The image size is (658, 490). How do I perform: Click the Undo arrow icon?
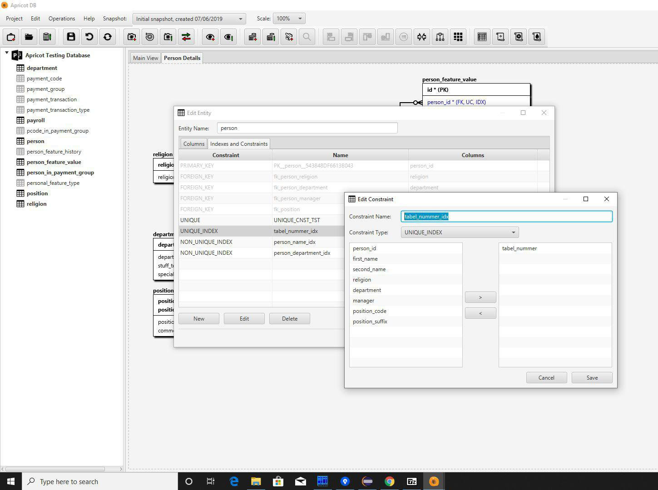point(89,37)
